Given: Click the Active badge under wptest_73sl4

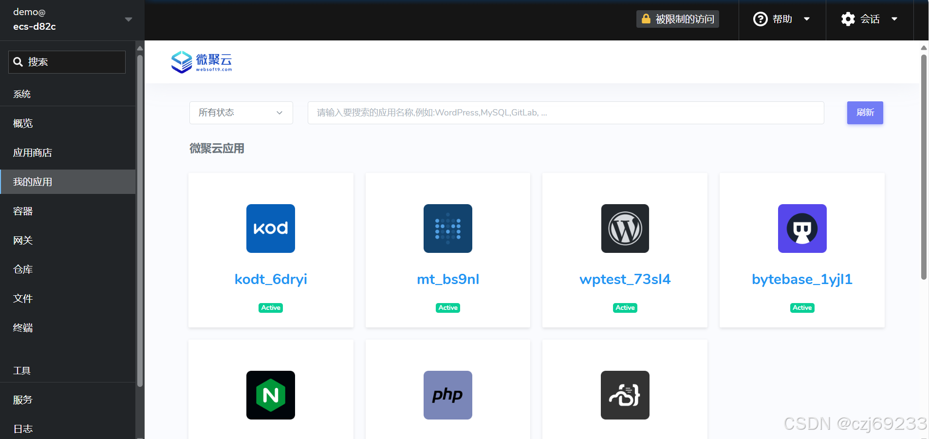Looking at the screenshot, I should (x=625, y=307).
